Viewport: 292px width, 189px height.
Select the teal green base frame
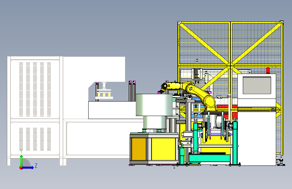(x=210, y=158)
